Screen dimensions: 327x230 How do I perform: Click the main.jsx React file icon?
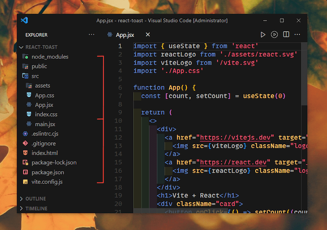[x=29, y=124]
